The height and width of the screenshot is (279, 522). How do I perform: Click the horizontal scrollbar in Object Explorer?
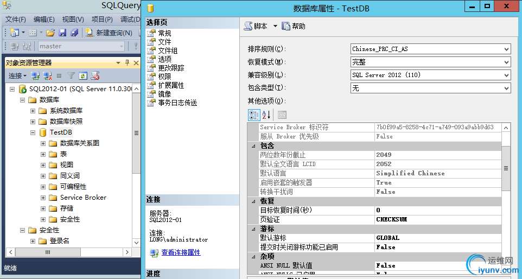click(x=68, y=252)
